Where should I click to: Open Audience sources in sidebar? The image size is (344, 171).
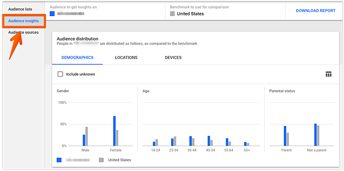pos(23,32)
